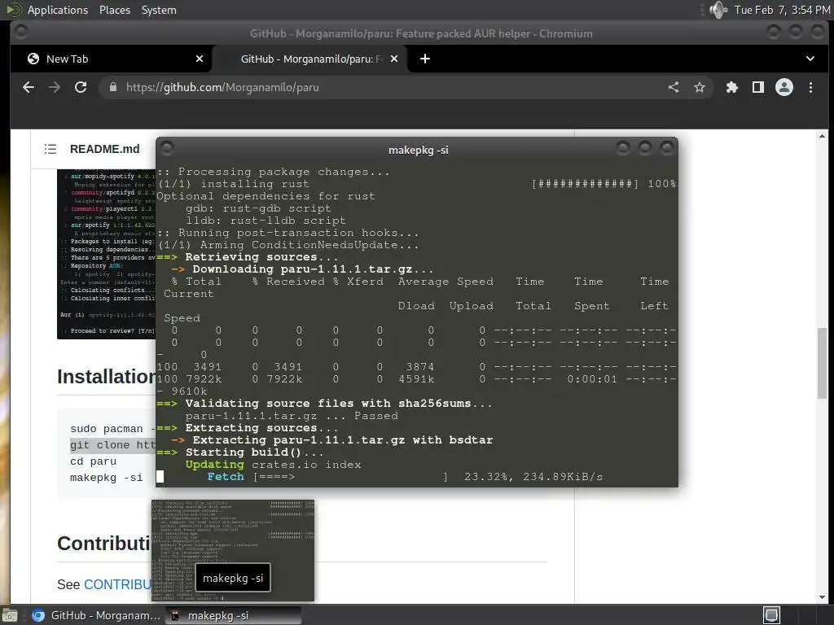Click the page scrollbar thumb

823,363
